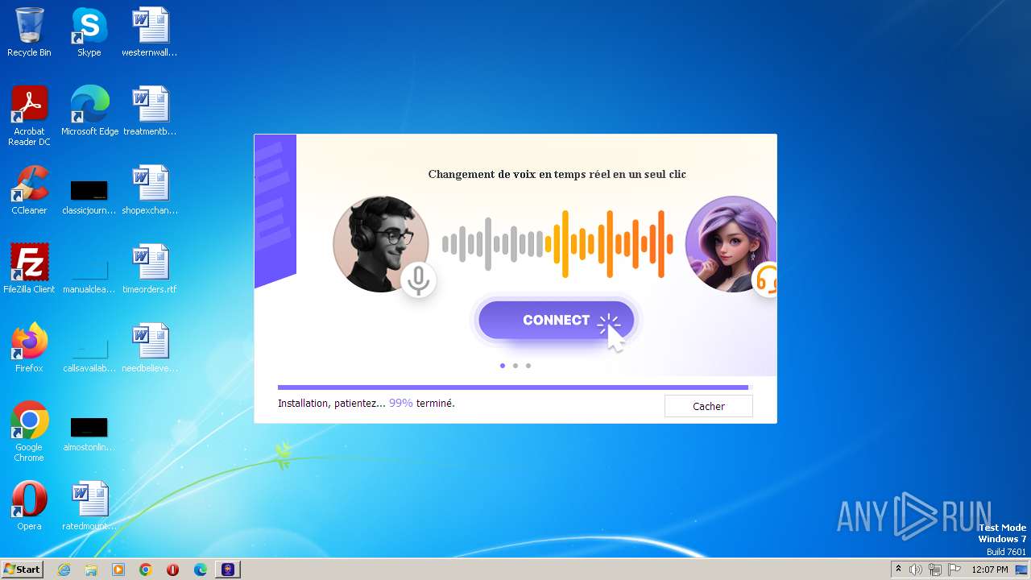Open the volume speaker tray icon
Viewport: 1031px width, 580px height.
click(916, 570)
